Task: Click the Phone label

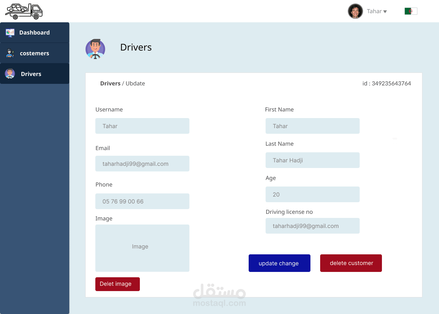Action: pos(104,185)
